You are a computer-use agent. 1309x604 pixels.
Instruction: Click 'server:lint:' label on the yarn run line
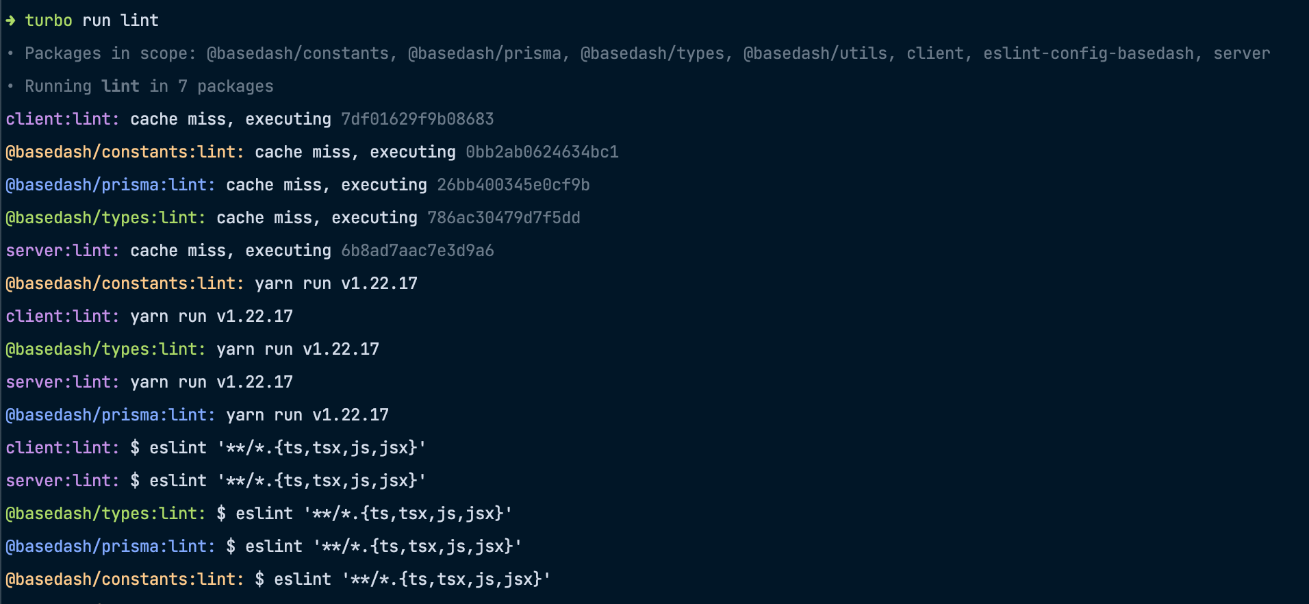tap(62, 382)
